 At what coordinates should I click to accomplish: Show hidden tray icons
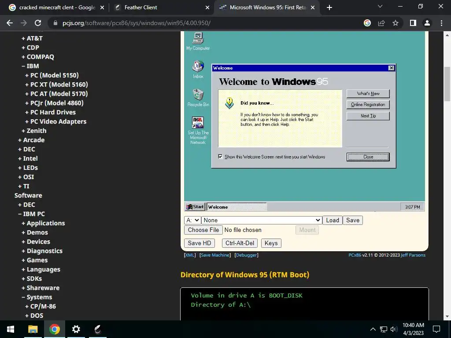click(373, 329)
